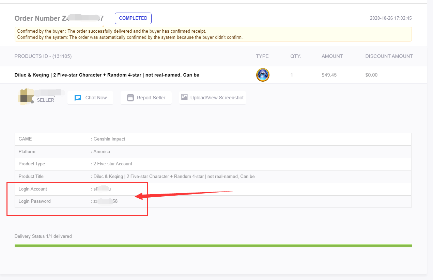The image size is (433, 280).
Task: Click the COMPLETED status badge
Action: tap(133, 18)
